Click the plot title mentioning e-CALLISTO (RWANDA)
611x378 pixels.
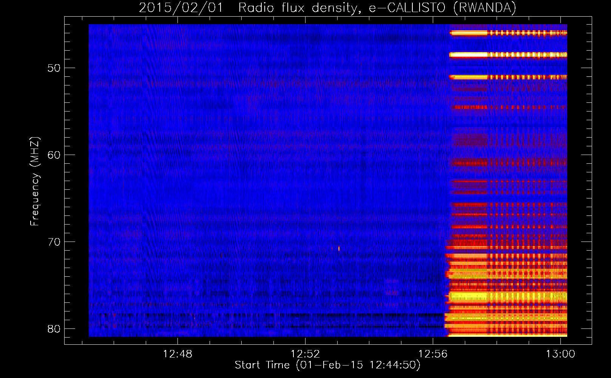point(327,8)
